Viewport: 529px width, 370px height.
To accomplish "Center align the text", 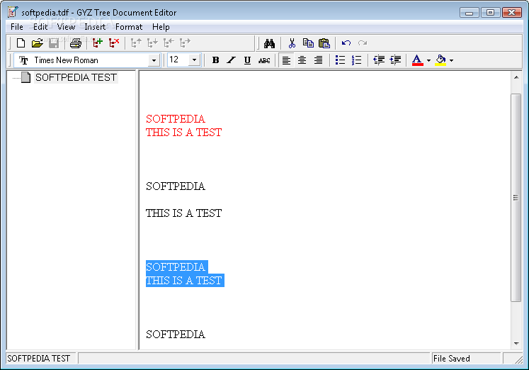I will tap(302, 60).
